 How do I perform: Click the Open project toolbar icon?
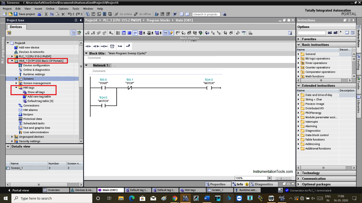[x=11, y=14]
